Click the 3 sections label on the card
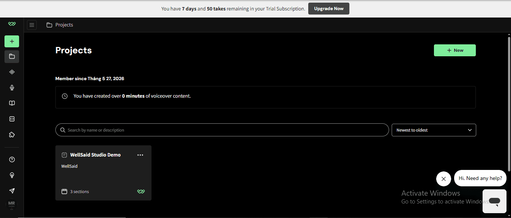 (80, 192)
